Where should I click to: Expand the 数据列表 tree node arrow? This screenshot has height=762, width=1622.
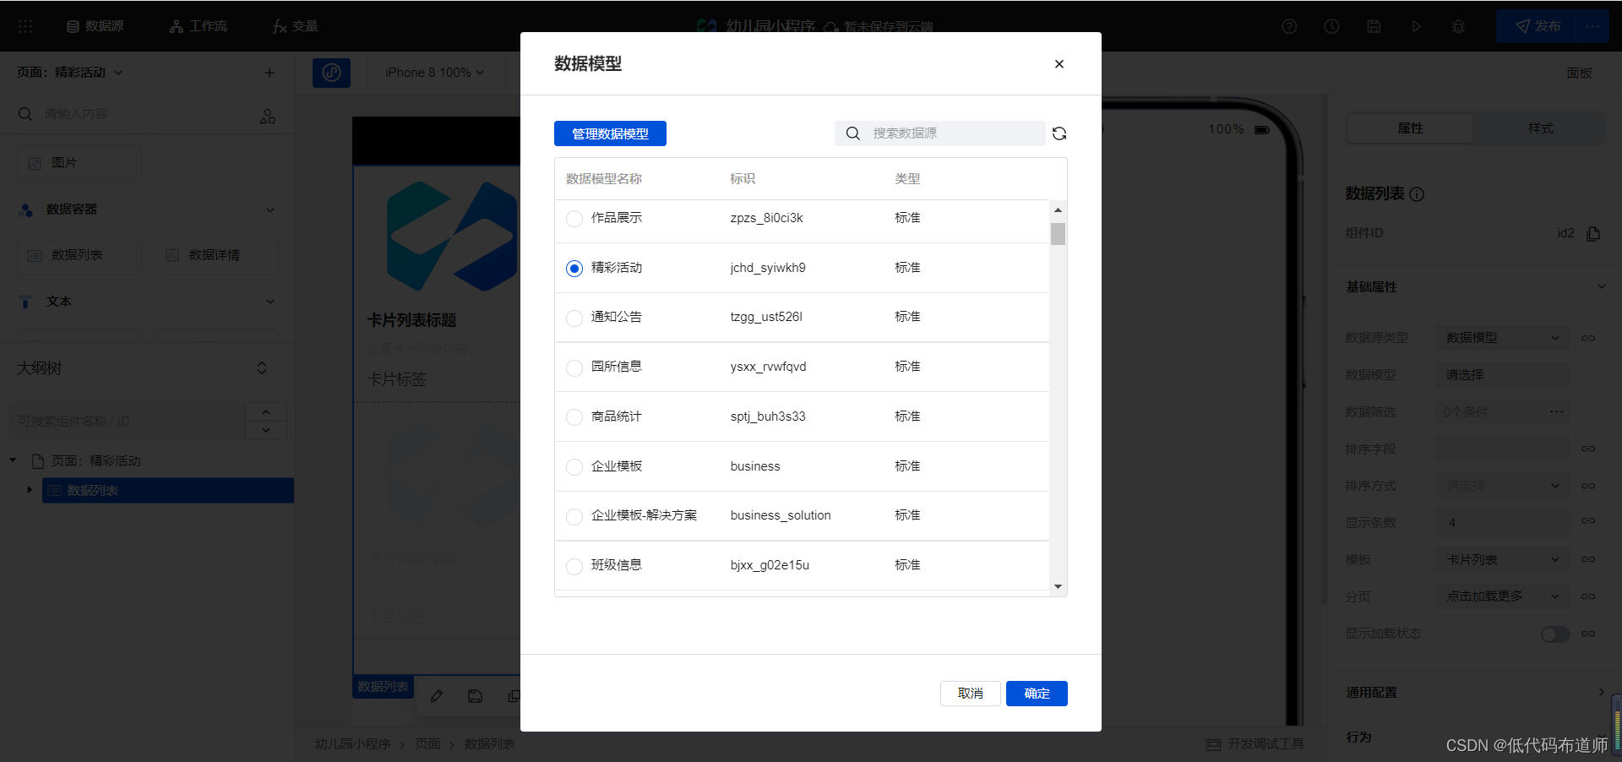click(30, 490)
